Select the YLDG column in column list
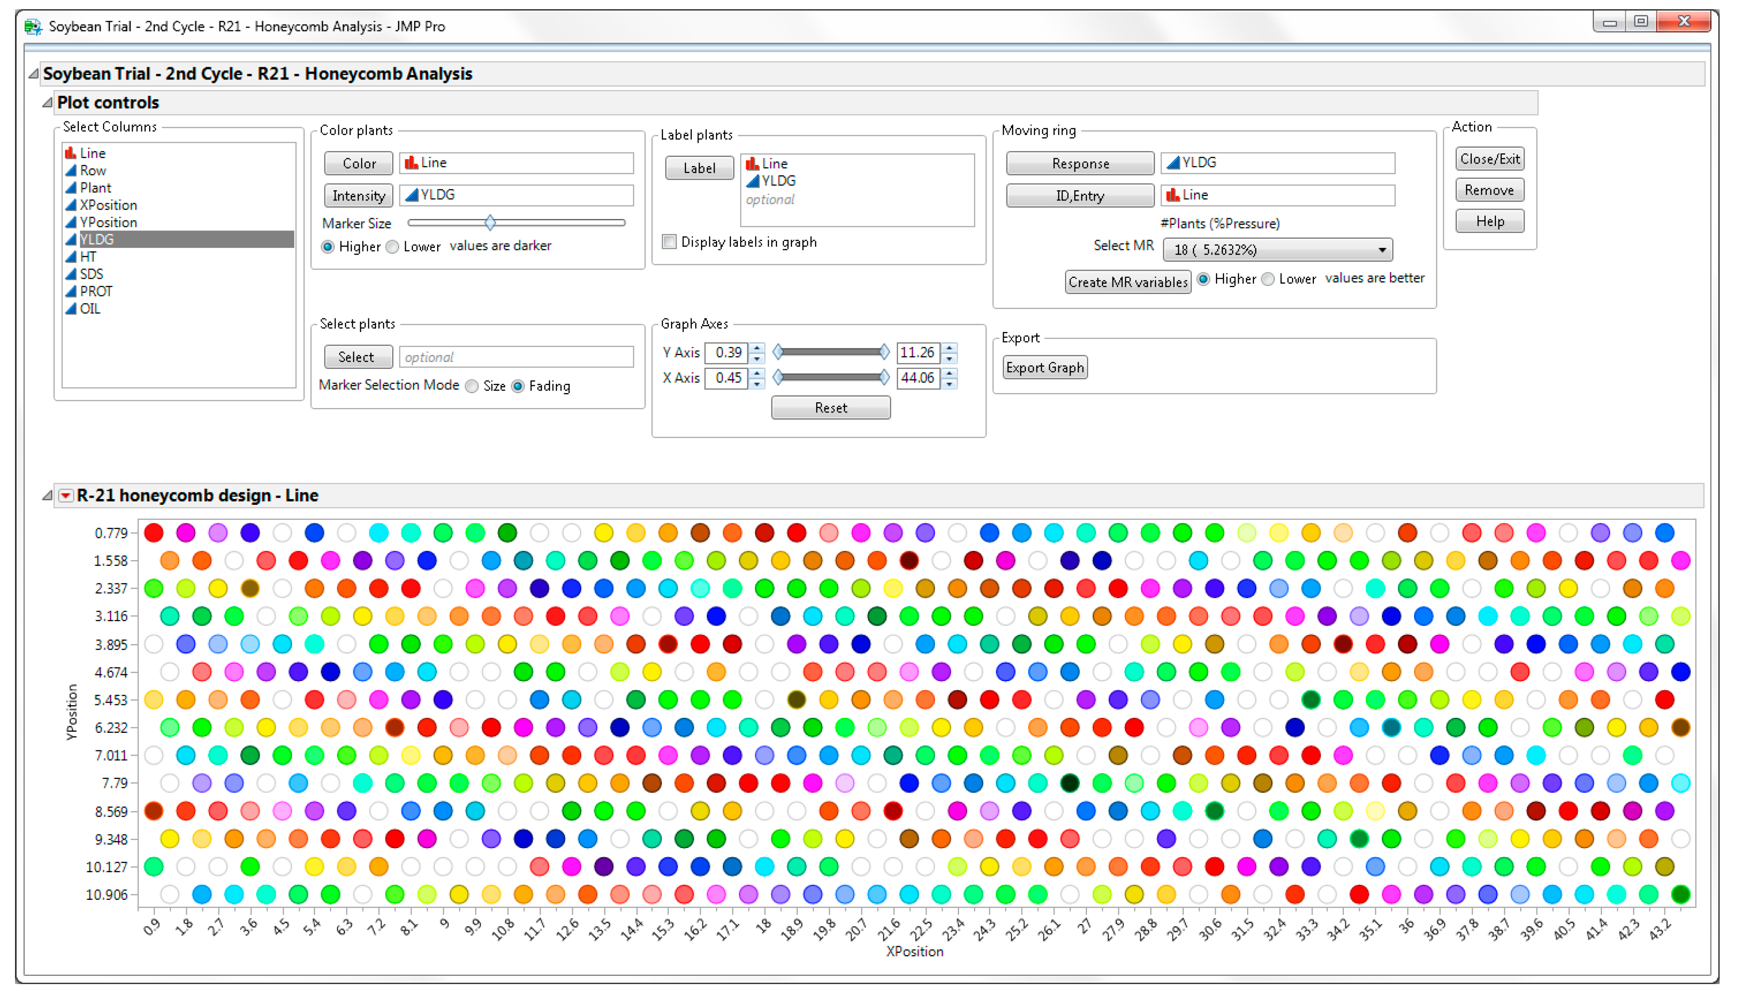 (x=96, y=239)
